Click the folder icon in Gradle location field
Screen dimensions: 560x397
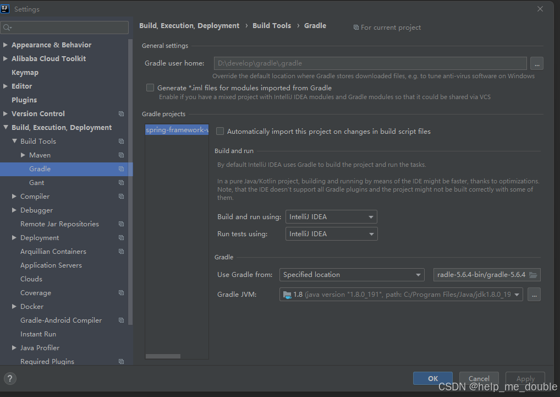coord(533,275)
